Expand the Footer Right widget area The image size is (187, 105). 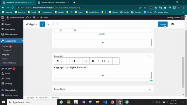150,89
